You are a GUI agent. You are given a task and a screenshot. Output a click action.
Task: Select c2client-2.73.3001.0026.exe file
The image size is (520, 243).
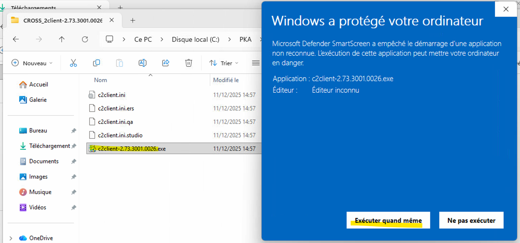pos(174,149)
